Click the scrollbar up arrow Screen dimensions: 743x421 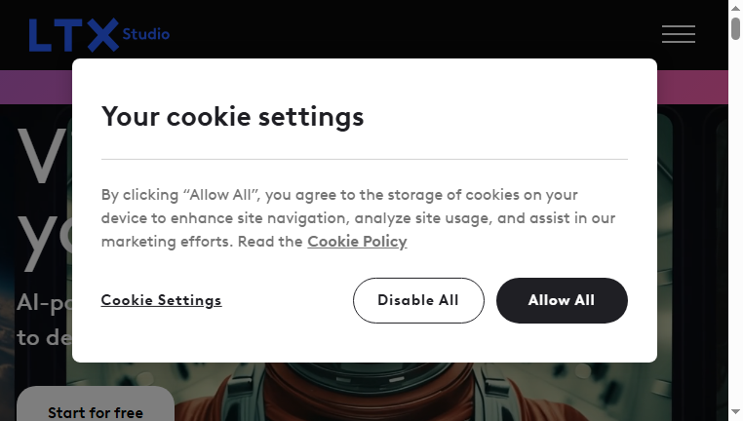(x=735, y=7)
